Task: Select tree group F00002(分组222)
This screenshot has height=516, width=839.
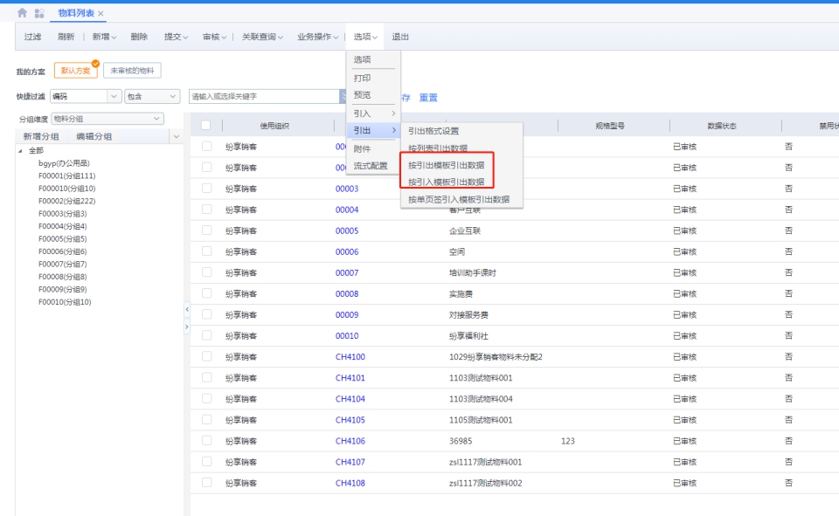Action: (67, 201)
